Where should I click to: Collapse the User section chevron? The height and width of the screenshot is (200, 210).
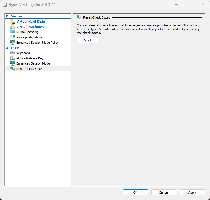7,48
